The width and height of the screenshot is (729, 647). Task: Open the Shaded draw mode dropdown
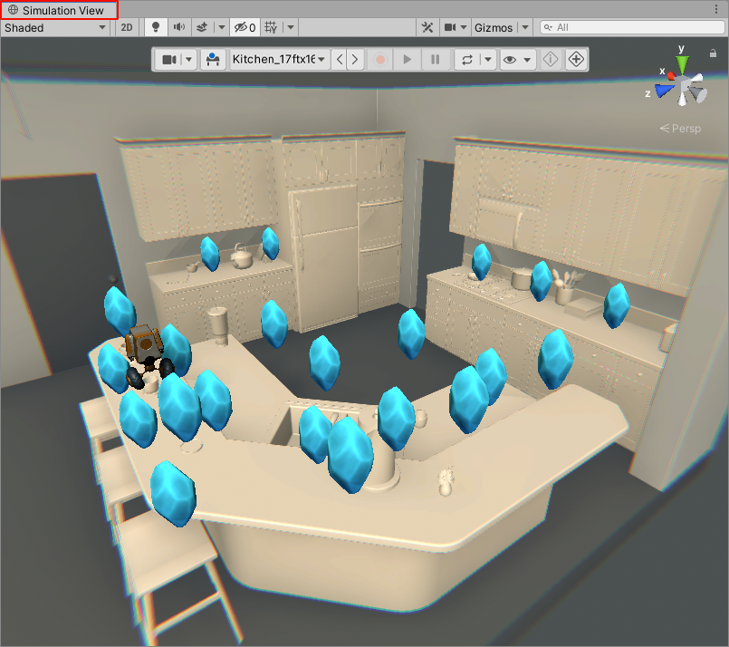point(56,27)
